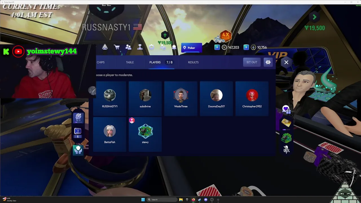
Task: Open the settings gear icon
Action: pos(151,47)
